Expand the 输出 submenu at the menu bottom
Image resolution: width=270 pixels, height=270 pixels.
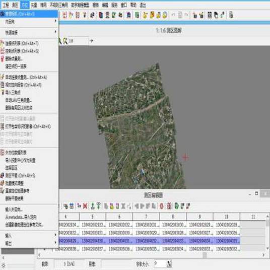[55, 242]
